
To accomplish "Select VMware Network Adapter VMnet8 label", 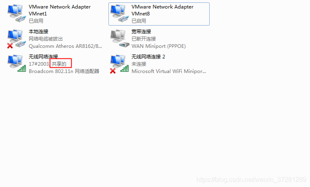I will click(163, 10).
